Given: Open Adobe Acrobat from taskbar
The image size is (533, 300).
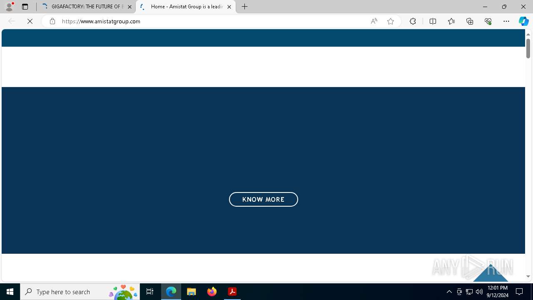Looking at the screenshot, I should click(x=232, y=292).
